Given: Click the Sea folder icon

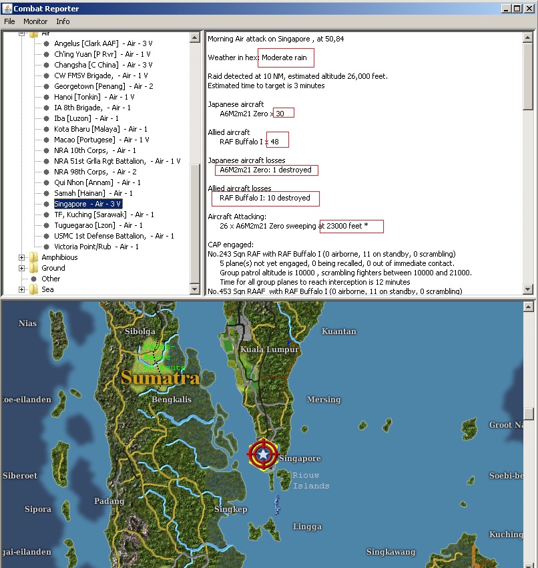Looking at the screenshot, I should 33,290.
